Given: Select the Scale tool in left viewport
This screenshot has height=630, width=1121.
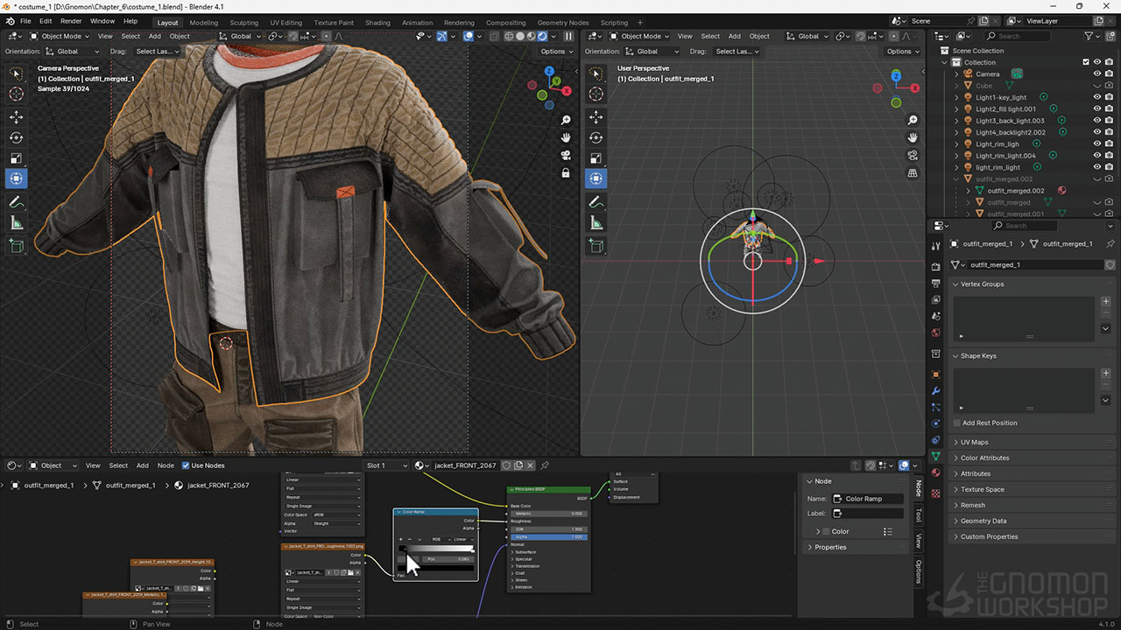Looking at the screenshot, I should click(16, 158).
